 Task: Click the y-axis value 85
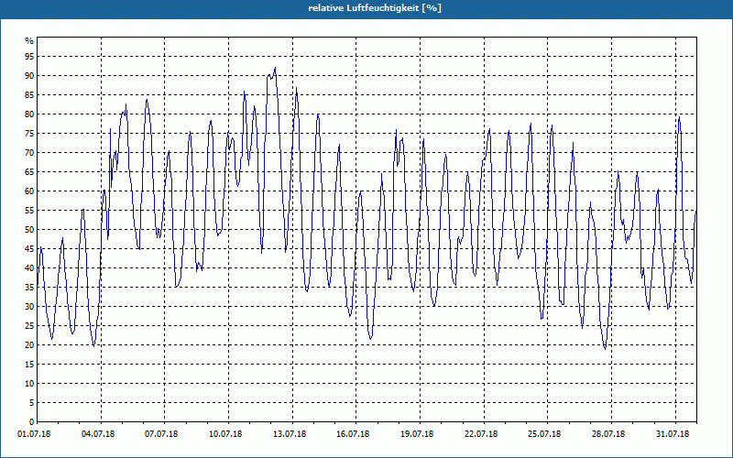click(x=29, y=95)
